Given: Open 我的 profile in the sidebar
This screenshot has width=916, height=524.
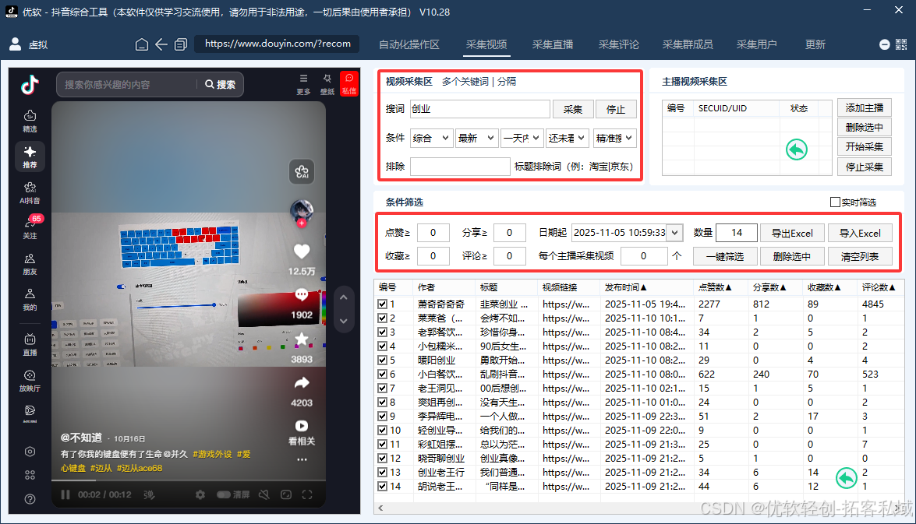Looking at the screenshot, I should 30,299.
